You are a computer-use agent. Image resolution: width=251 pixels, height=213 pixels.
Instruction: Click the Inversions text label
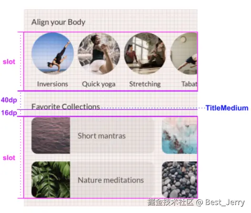tap(52, 84)
